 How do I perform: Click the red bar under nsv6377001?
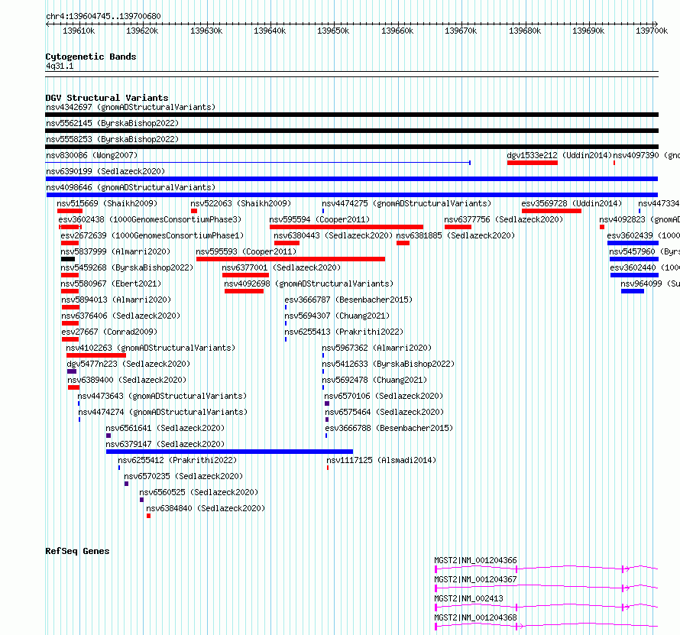pyautogui.click(x=245, y=275)
